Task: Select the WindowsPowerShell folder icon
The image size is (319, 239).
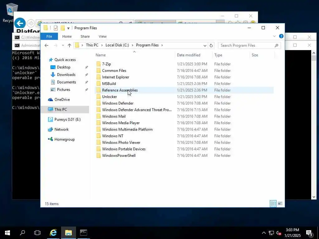Action: click(98, 156)
